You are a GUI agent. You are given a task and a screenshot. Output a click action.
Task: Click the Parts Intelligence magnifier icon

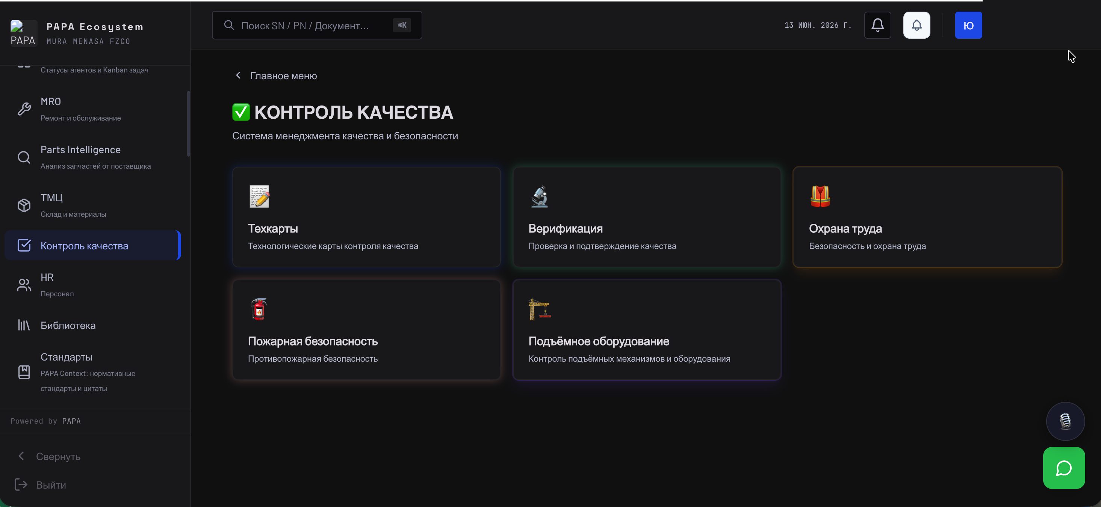[x=24, y=157]
